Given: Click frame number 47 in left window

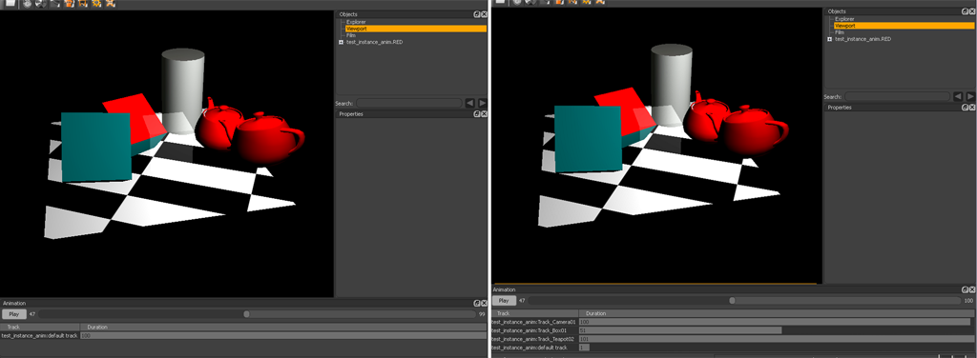Looking at the screenshot, I should pos(31,314).
